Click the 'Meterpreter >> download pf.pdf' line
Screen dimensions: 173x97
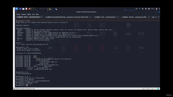pyautogui.click(x=26, y=82)
